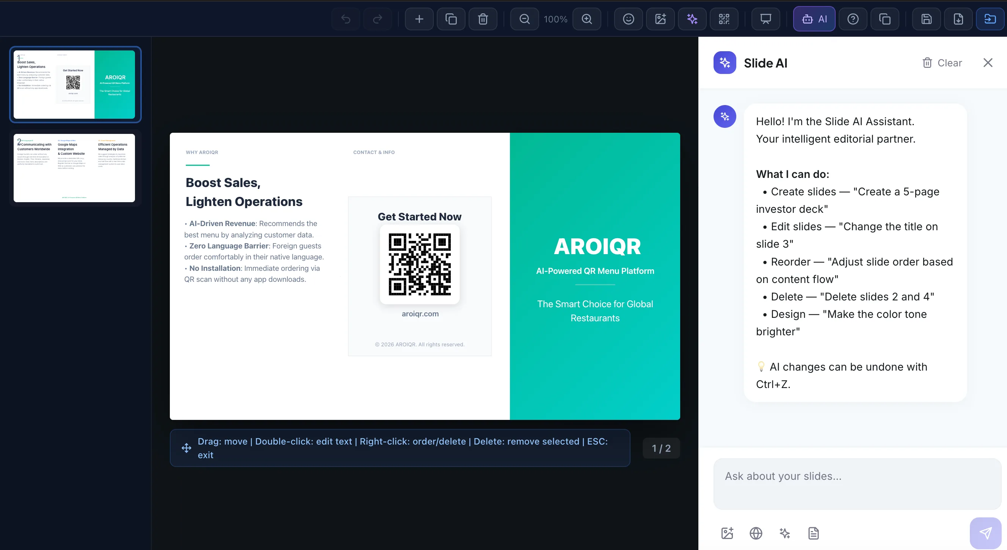
Task: Add a new slide with plus button
Action: (x=419, y=19)
